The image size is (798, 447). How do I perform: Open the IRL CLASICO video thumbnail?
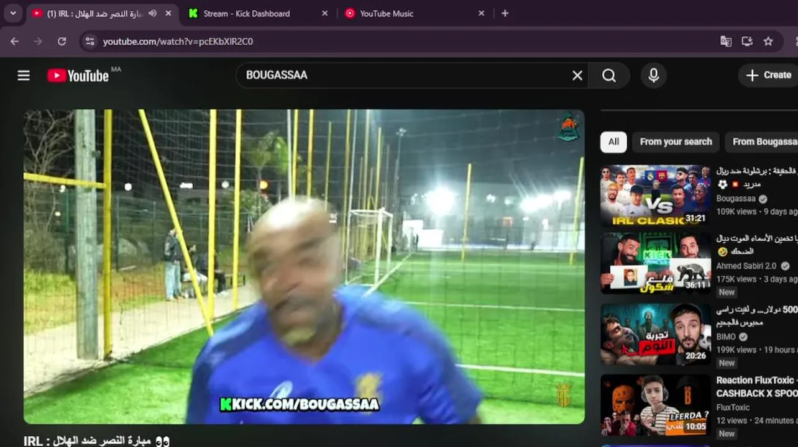pyautogui.click(x=655, y=195)
